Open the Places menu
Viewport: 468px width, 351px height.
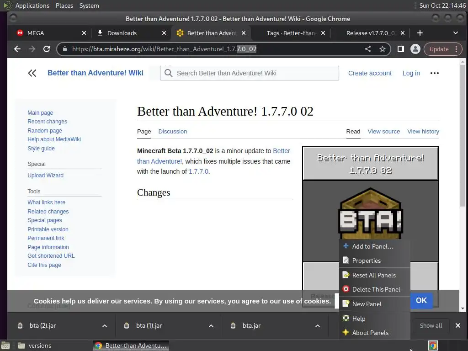tap(64, 5)
